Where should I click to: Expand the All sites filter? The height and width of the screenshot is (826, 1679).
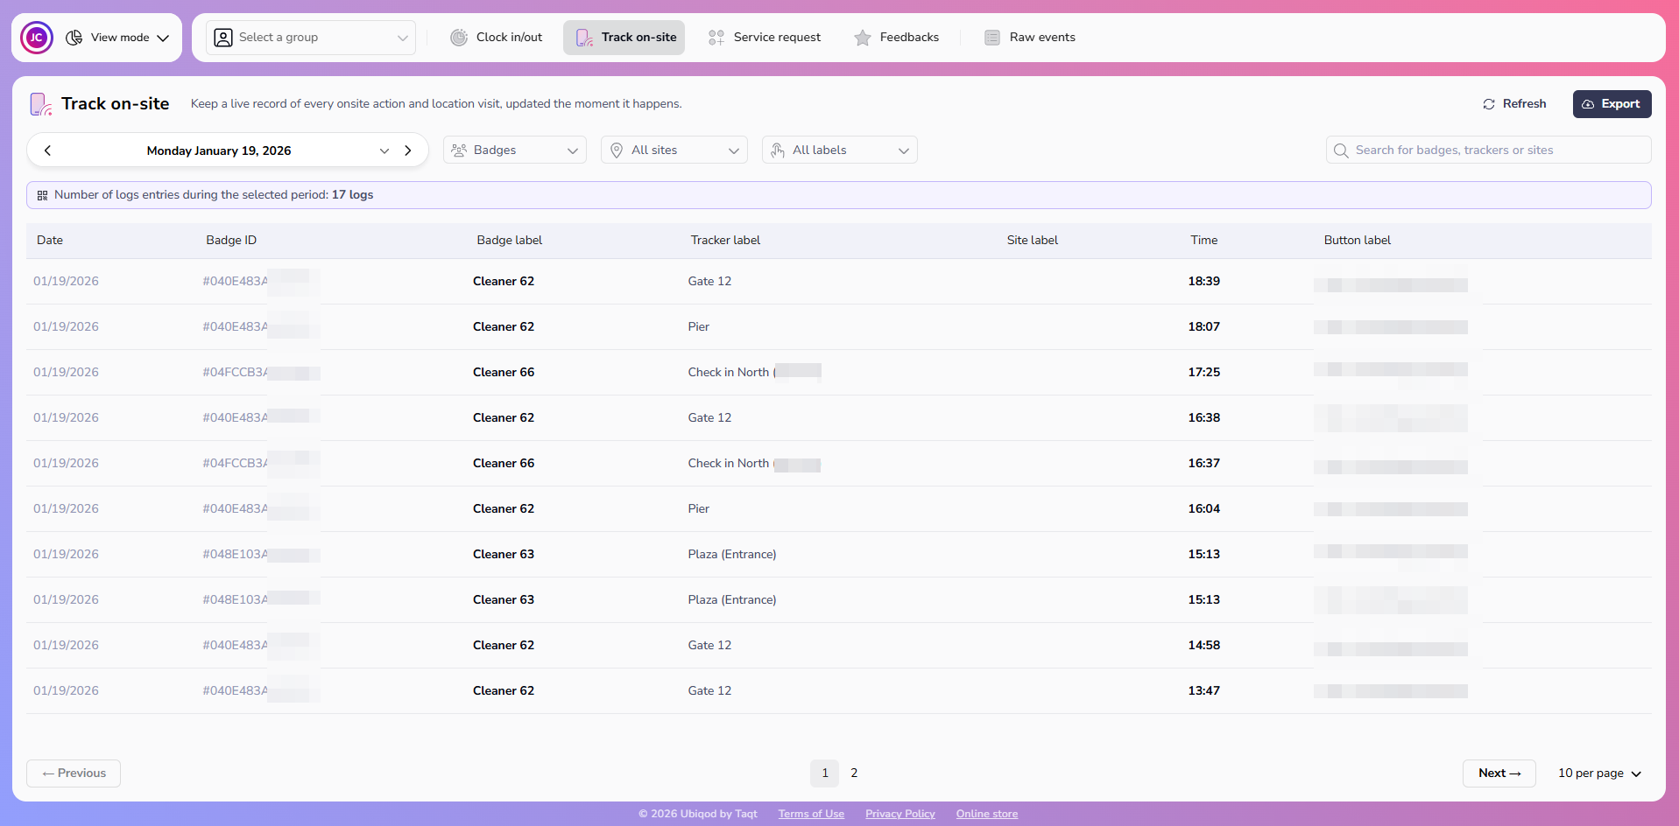pyautogui.click(x=674, y=150)
